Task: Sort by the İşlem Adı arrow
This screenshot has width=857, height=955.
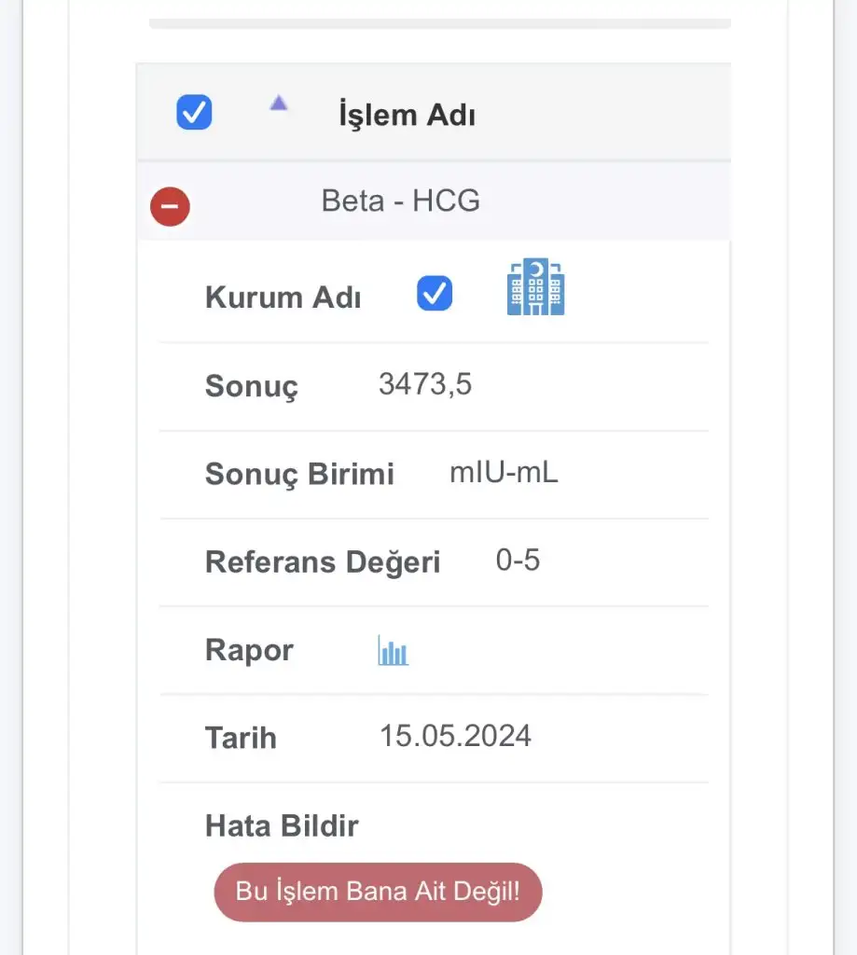Action: pyautogui.click(x=278, y=104)
